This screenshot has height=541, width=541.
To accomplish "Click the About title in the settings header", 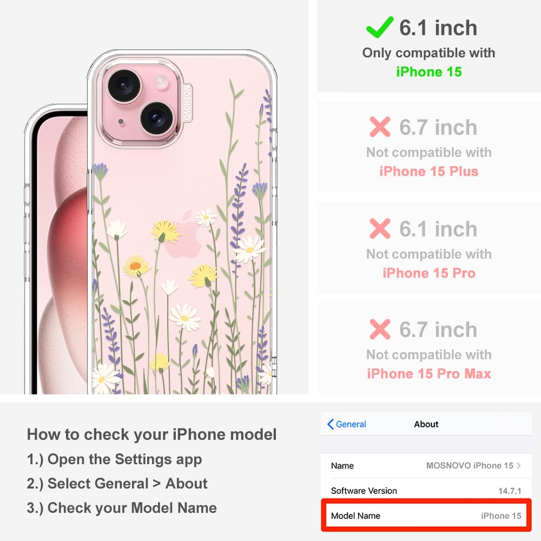I will point(426,424).
